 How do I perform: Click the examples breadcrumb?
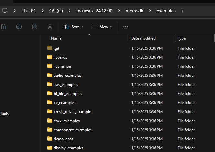click(166, 11)
